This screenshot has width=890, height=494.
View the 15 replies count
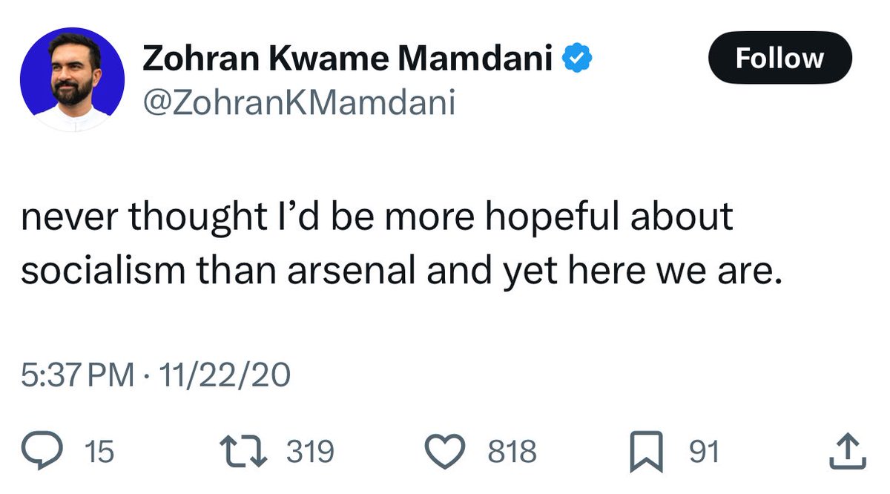99,452
